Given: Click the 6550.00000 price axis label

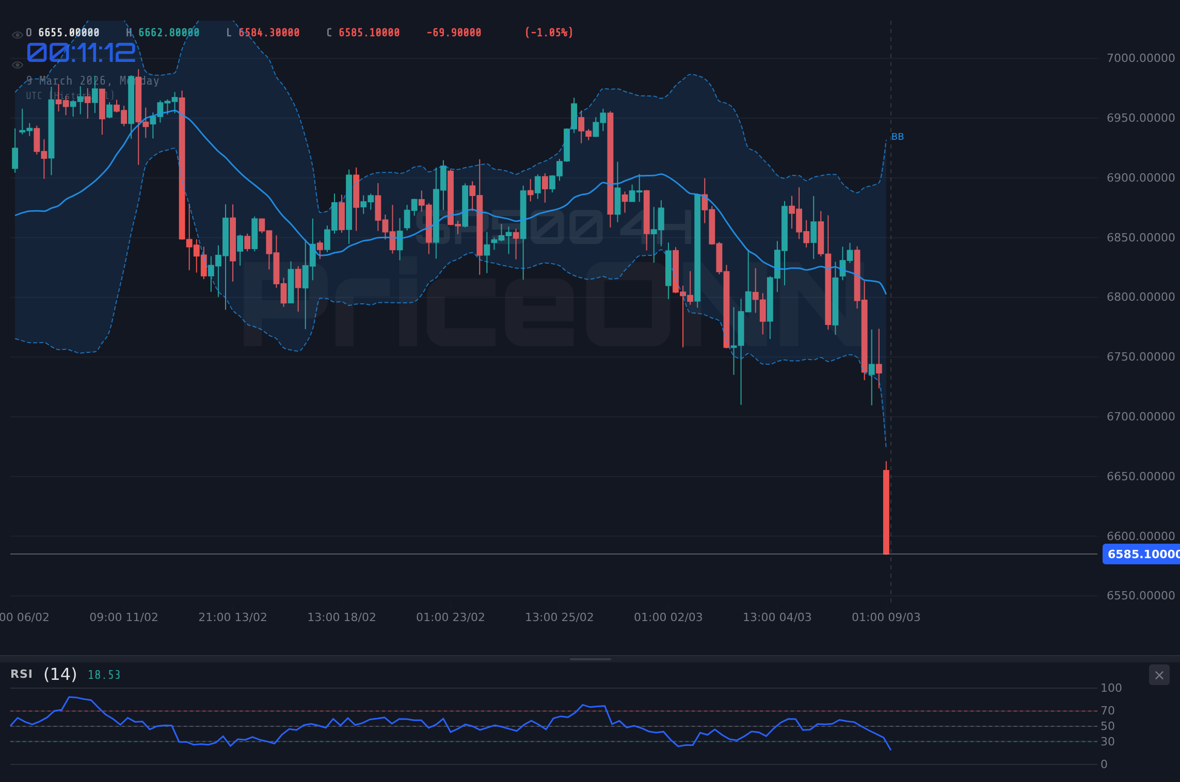Looking at the screenshot, I should [x=1141, y=595].
